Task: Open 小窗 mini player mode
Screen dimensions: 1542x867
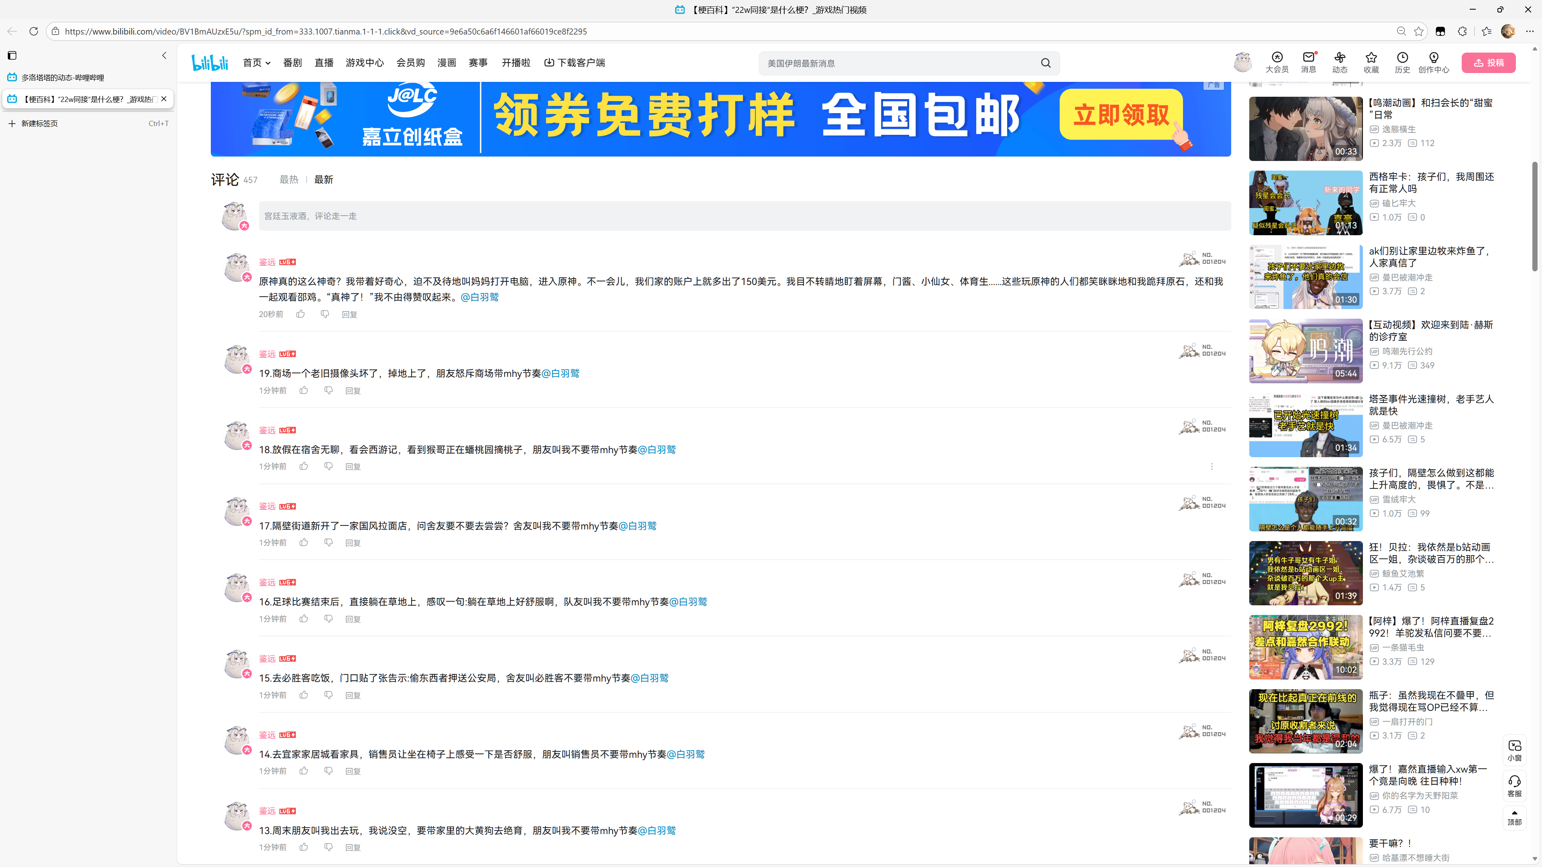Action: [x=1514, y=750]
